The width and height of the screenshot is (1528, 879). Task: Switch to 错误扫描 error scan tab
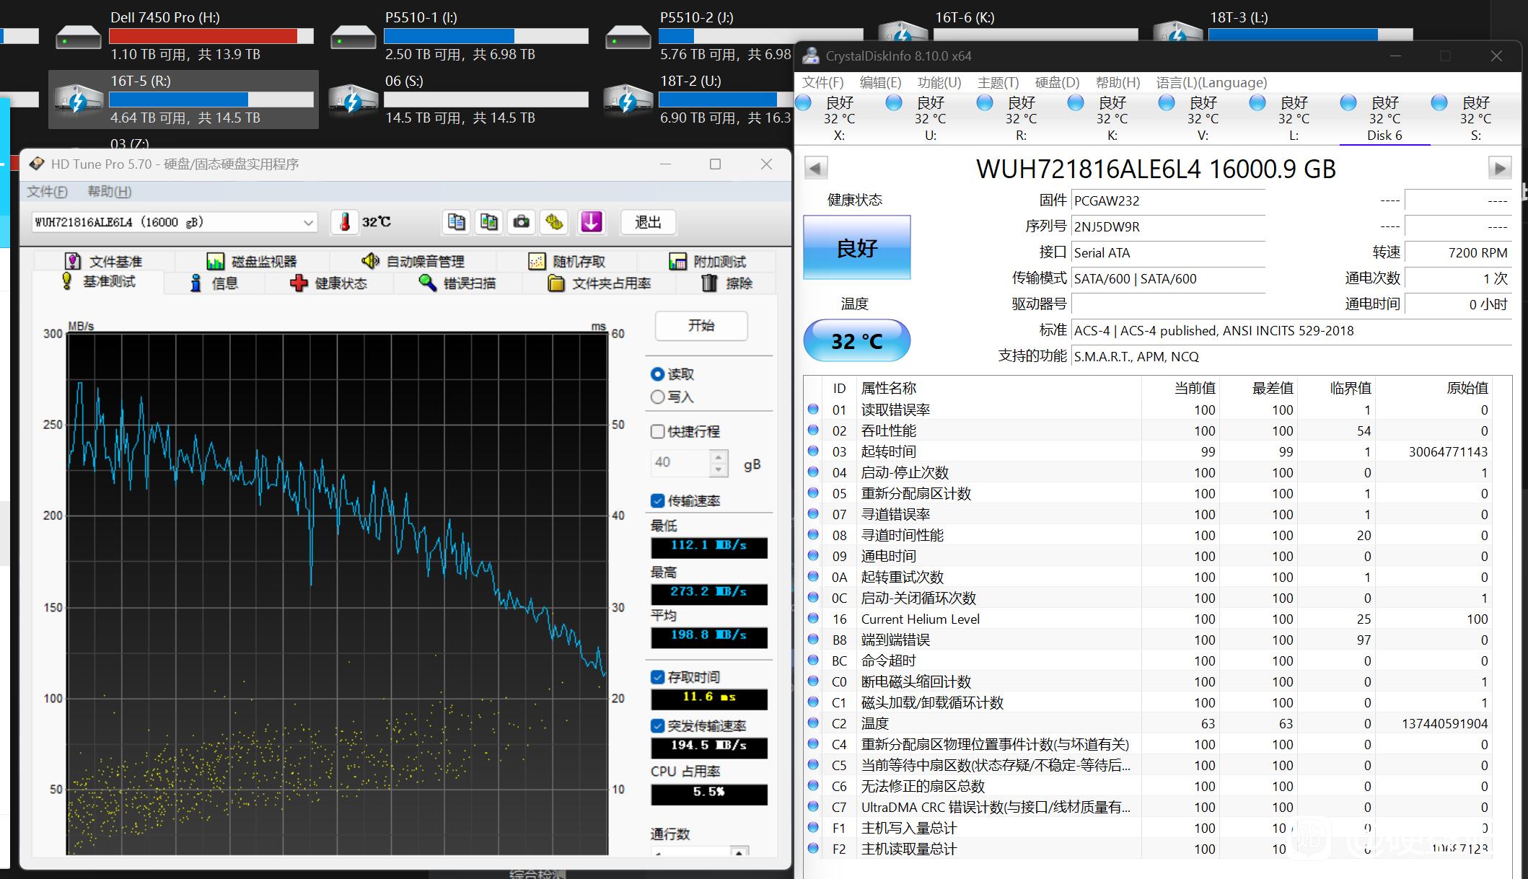click(457, 283)
